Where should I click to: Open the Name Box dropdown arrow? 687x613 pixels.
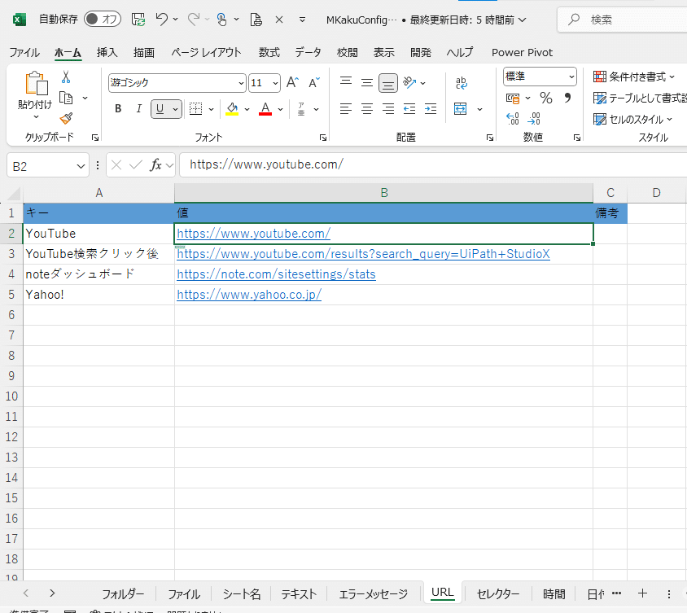[81, 166]
